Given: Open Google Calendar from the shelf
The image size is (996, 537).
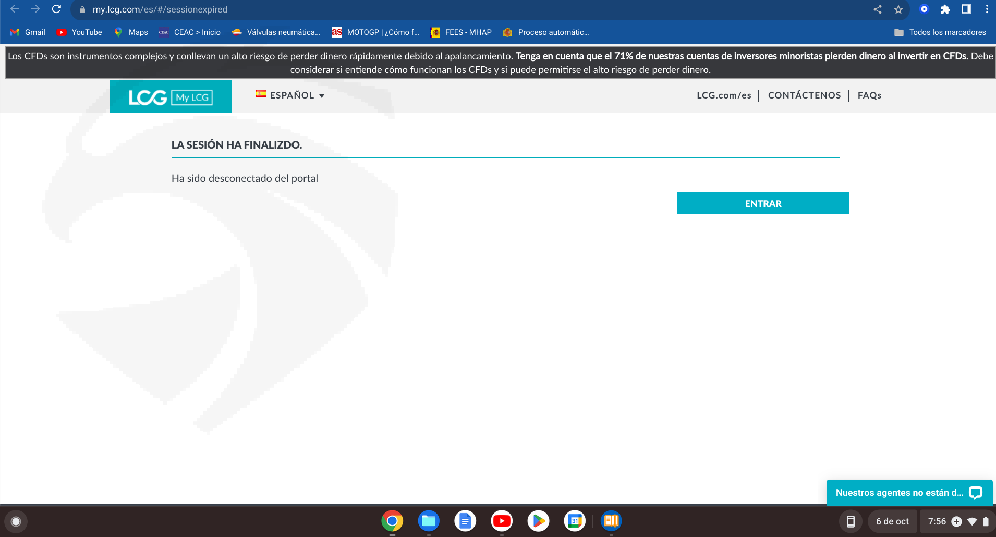Looking at the screenshot, I should point(575,521).
